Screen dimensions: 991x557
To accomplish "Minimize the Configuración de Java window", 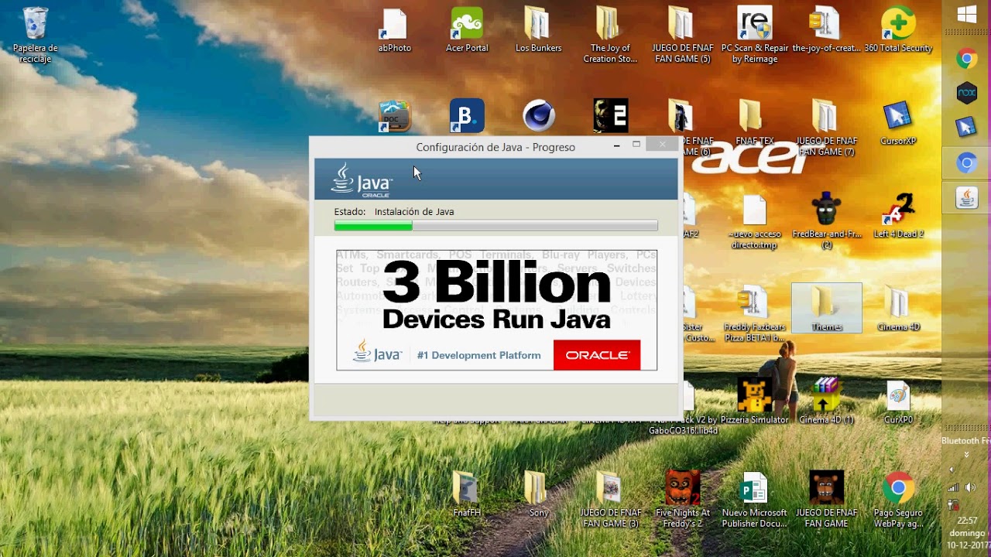I will coord(617,145).
